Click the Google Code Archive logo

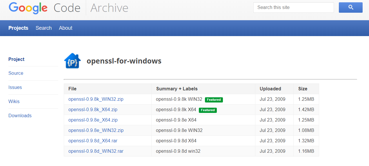[68, 8]
